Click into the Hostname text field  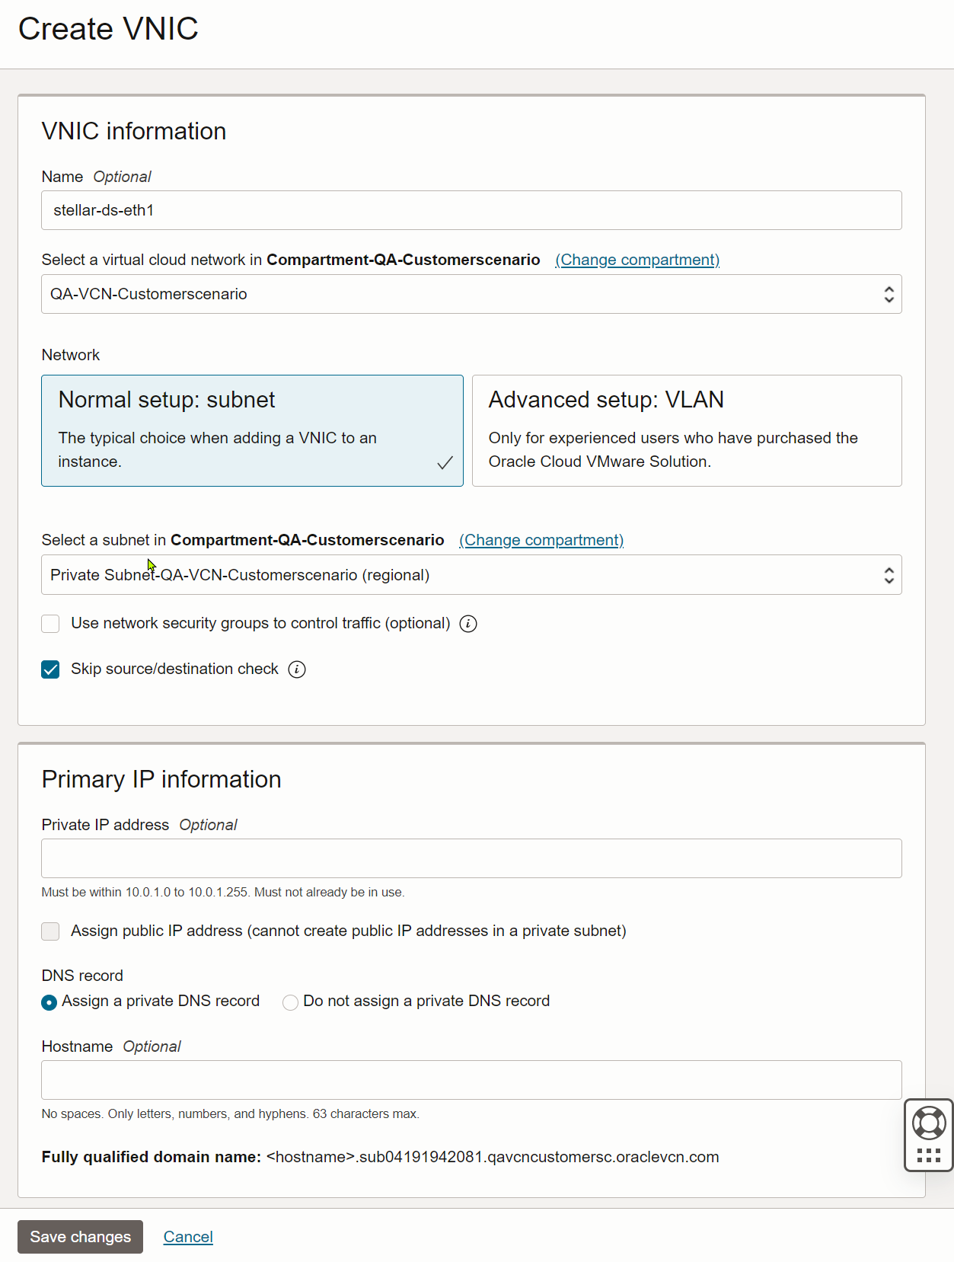(x=471, y=1080)
